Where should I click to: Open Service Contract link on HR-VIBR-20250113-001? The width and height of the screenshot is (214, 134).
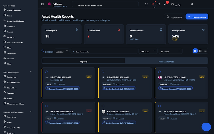click(x=119, y=88)
